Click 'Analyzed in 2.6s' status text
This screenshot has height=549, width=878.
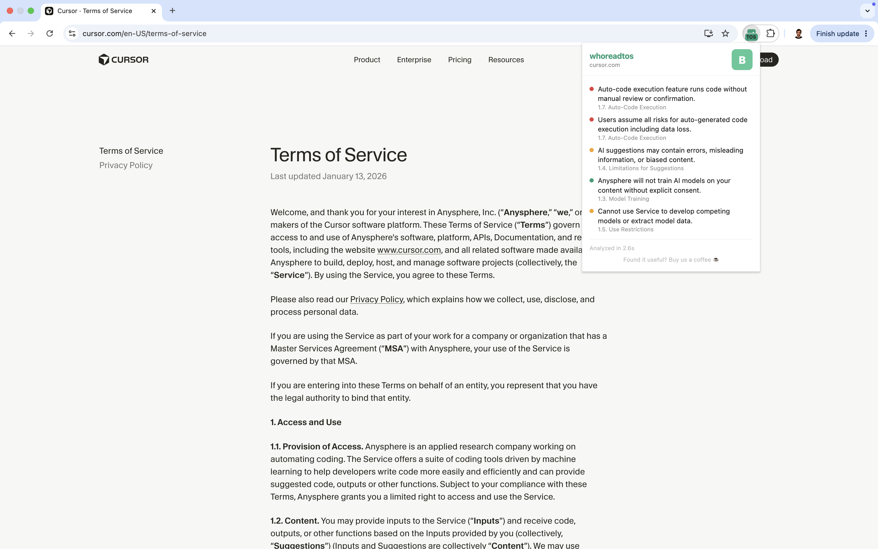pyautogui.click(x=612, y=248)
